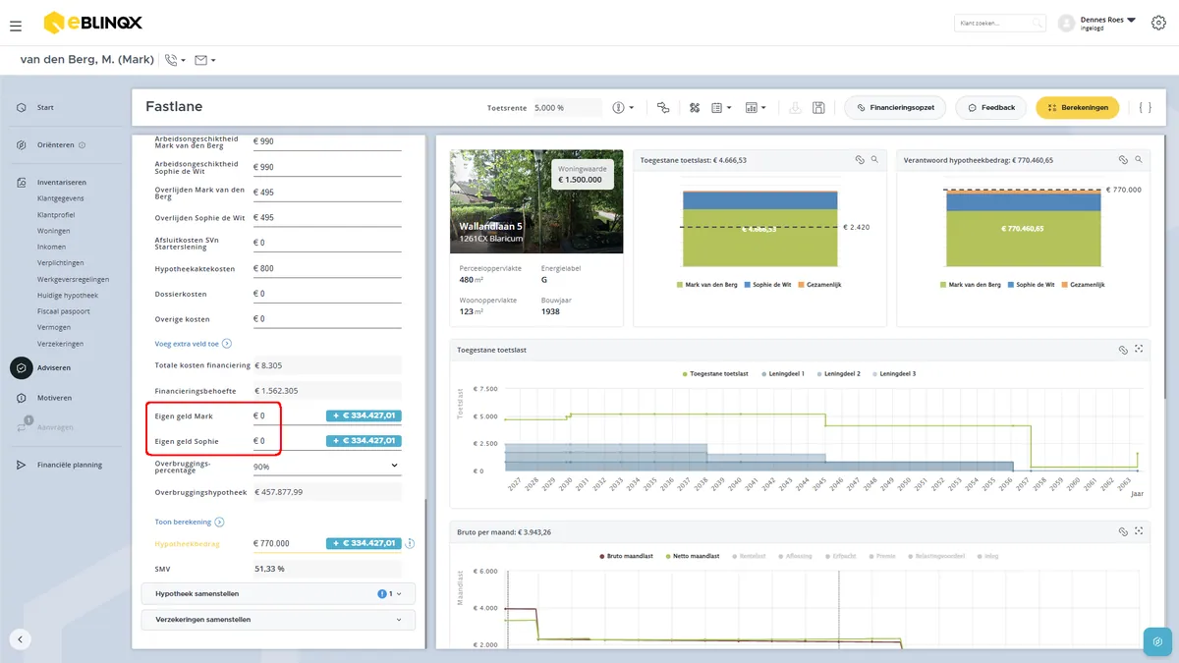
Task: Open the email options for Mark
Action: click(204, 60)
